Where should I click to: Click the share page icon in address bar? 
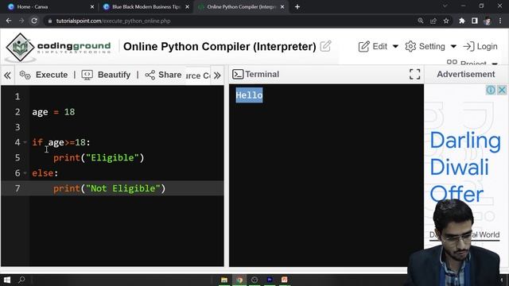point(433,21)
